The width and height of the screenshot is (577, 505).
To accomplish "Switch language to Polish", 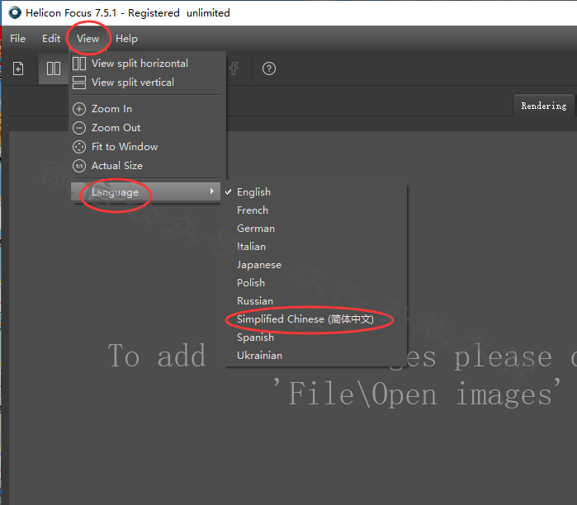I will click(316, 283).
